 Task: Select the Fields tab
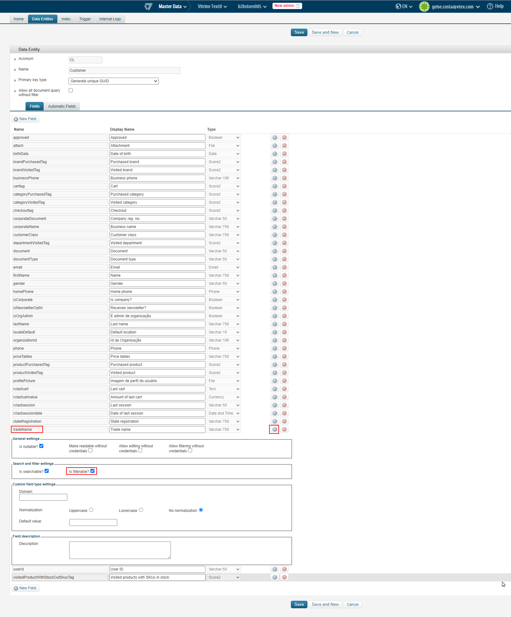35,106
